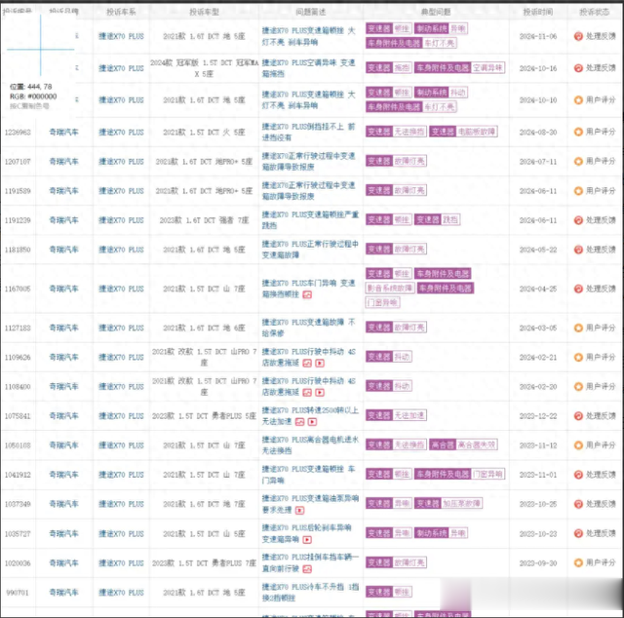The image size is (624, 618).
Task: Click the red status icon dated 2024-10-16
Action: 578,68
